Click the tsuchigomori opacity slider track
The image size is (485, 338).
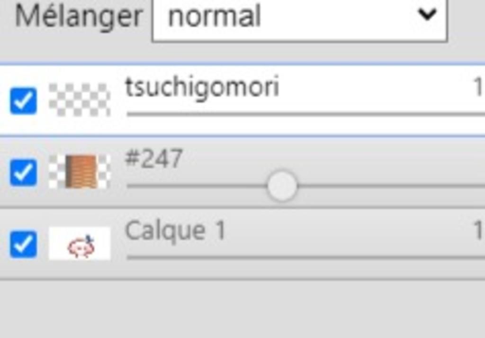(305, 115)
